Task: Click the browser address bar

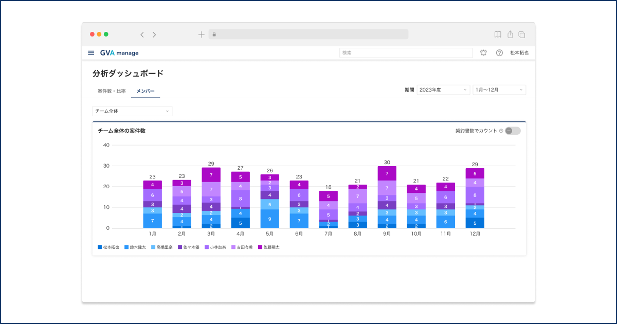Action: (x=308, y=34)
